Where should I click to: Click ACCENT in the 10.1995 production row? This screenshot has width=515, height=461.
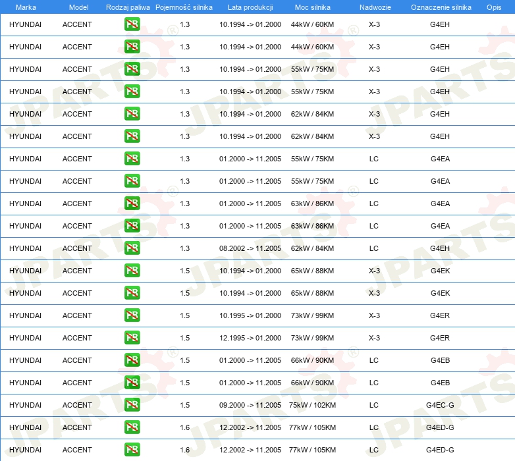click(77, 315)
